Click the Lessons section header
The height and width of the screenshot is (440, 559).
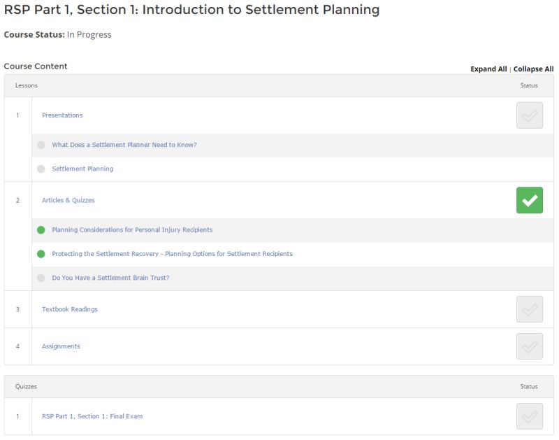(27, 84)
